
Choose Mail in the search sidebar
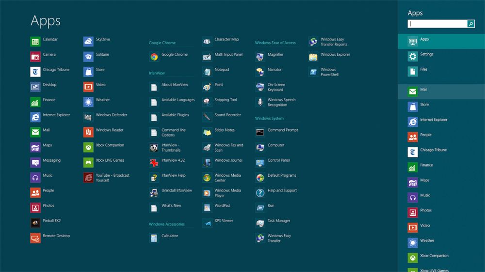(x=441, y=91)
